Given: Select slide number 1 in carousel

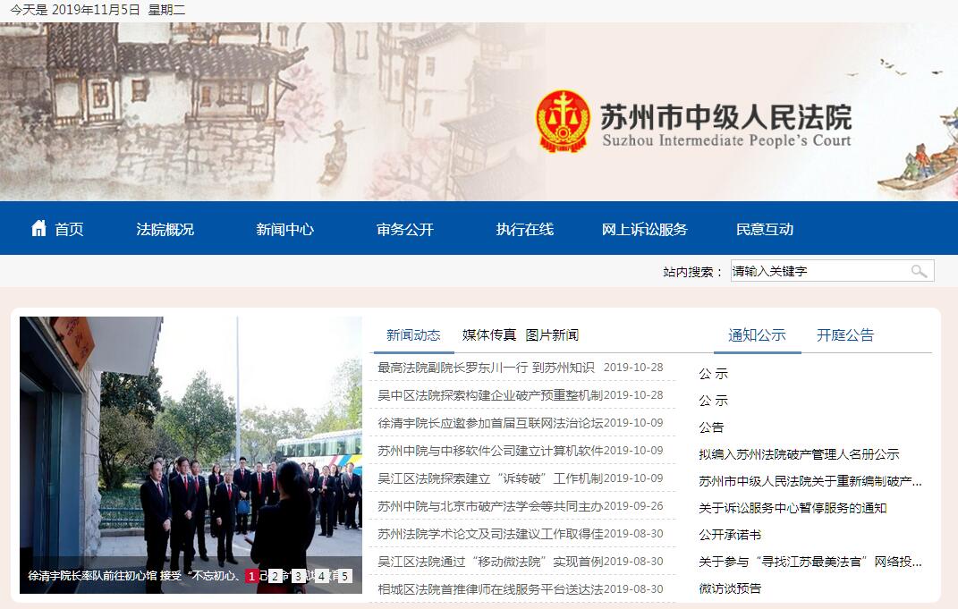Looking at the screenshot, I should coord(251,576).
